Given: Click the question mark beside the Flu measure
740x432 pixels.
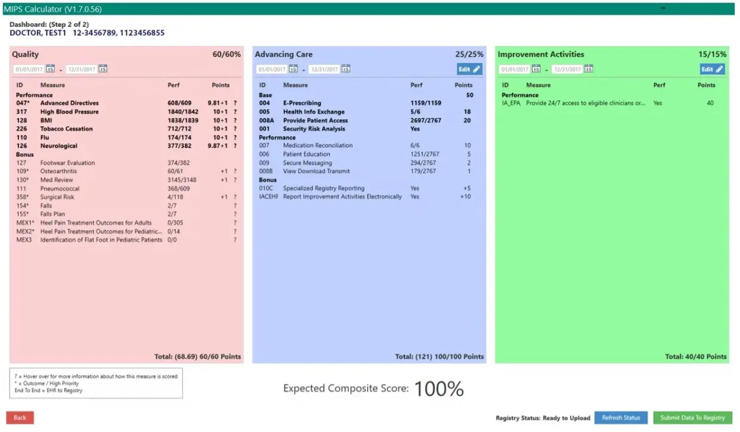Looking at the screenshot, I should (x=235, y=137).
